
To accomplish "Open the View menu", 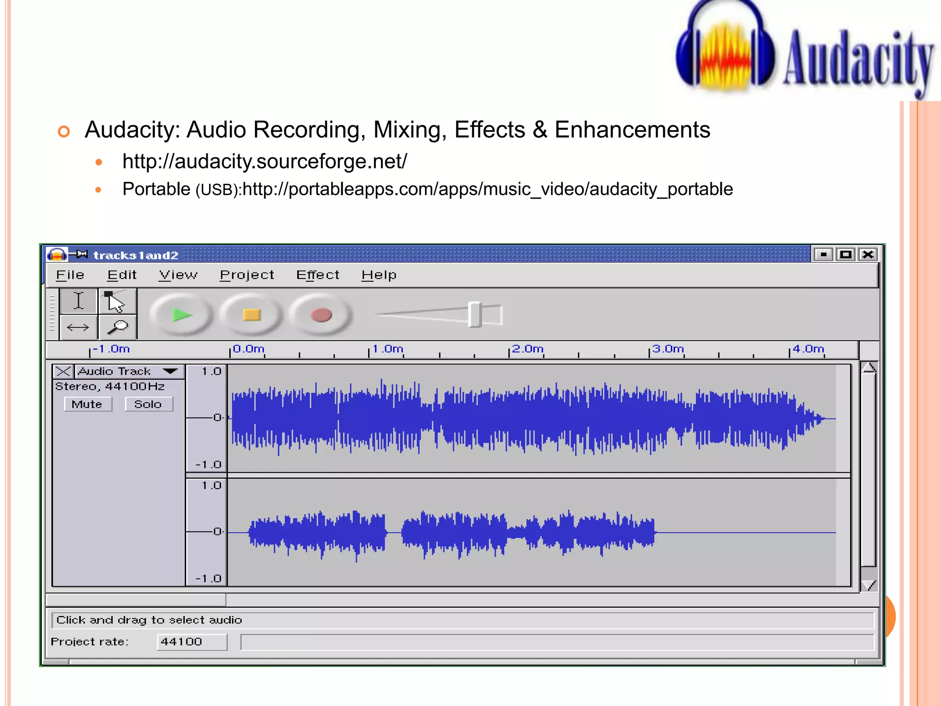I will click(x=178, y=275).
